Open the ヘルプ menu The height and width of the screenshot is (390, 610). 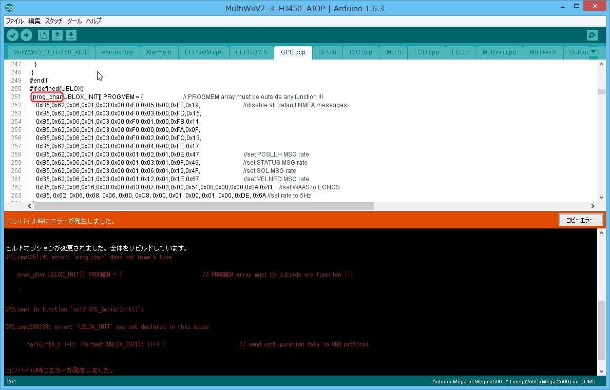click(93, 21)
